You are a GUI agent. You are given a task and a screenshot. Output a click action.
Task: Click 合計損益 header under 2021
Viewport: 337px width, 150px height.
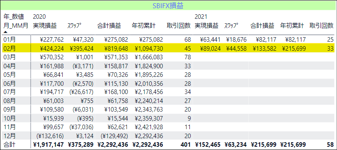(x=262, y=26)
